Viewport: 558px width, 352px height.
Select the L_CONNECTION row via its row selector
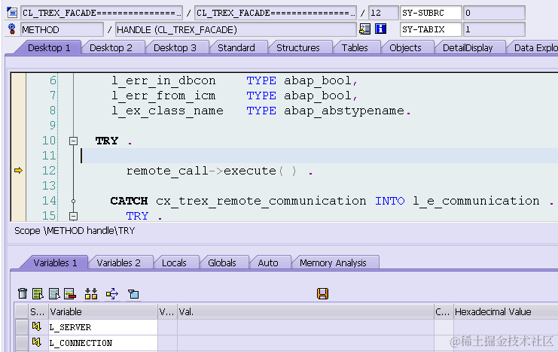coord(22,343)
